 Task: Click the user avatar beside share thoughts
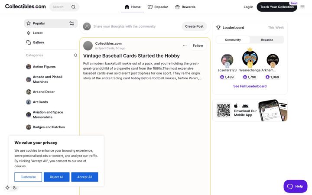87,26
